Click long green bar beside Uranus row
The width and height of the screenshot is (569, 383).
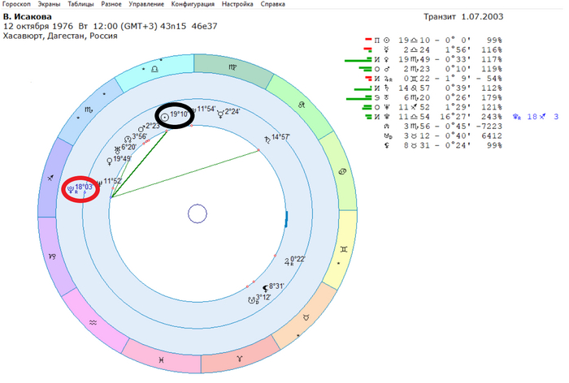pos(359,98)
